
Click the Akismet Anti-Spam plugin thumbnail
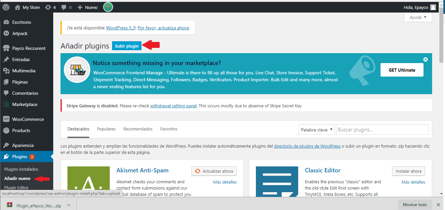pos(89,182)
